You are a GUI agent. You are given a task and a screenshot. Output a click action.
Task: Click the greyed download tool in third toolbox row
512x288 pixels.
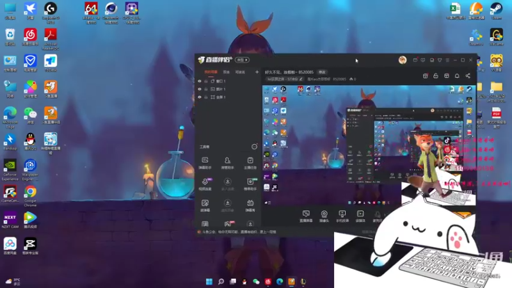[x=228, y=205]
